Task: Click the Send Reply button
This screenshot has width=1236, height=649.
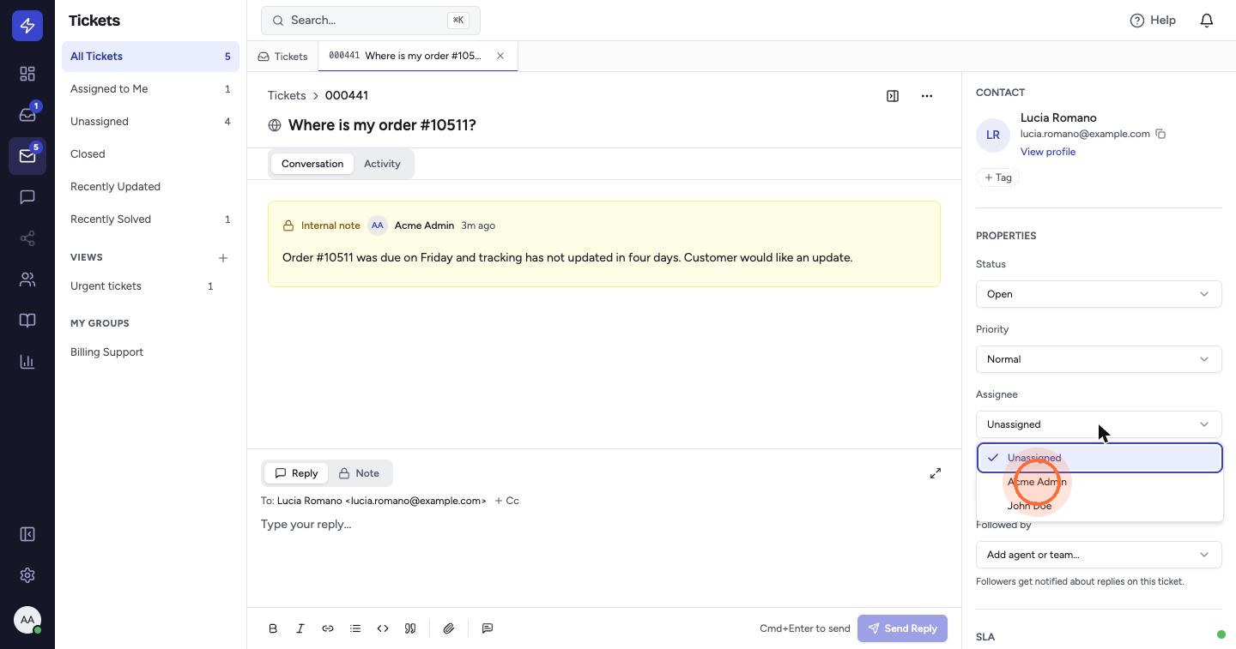Action: 902,628
